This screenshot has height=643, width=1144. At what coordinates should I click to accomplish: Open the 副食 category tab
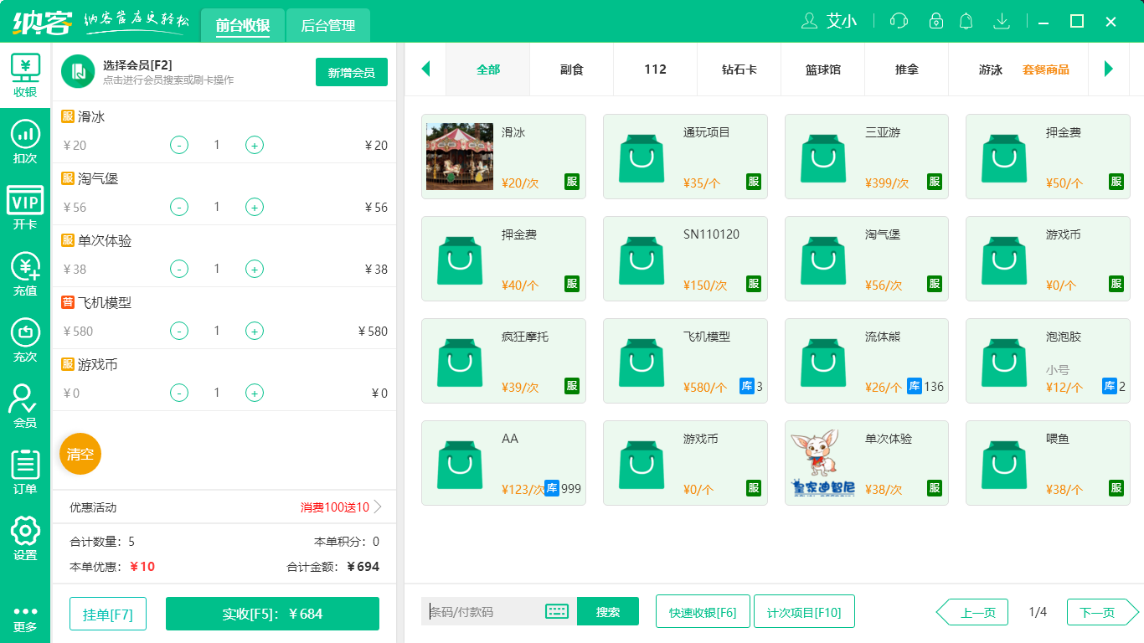tap(571, 69)
